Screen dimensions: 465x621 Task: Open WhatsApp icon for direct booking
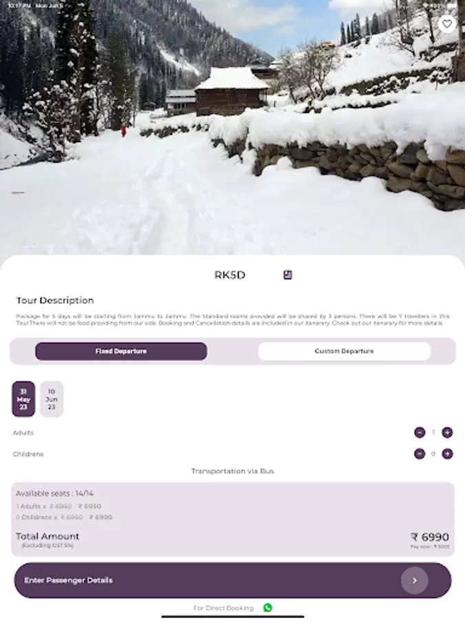268,607
